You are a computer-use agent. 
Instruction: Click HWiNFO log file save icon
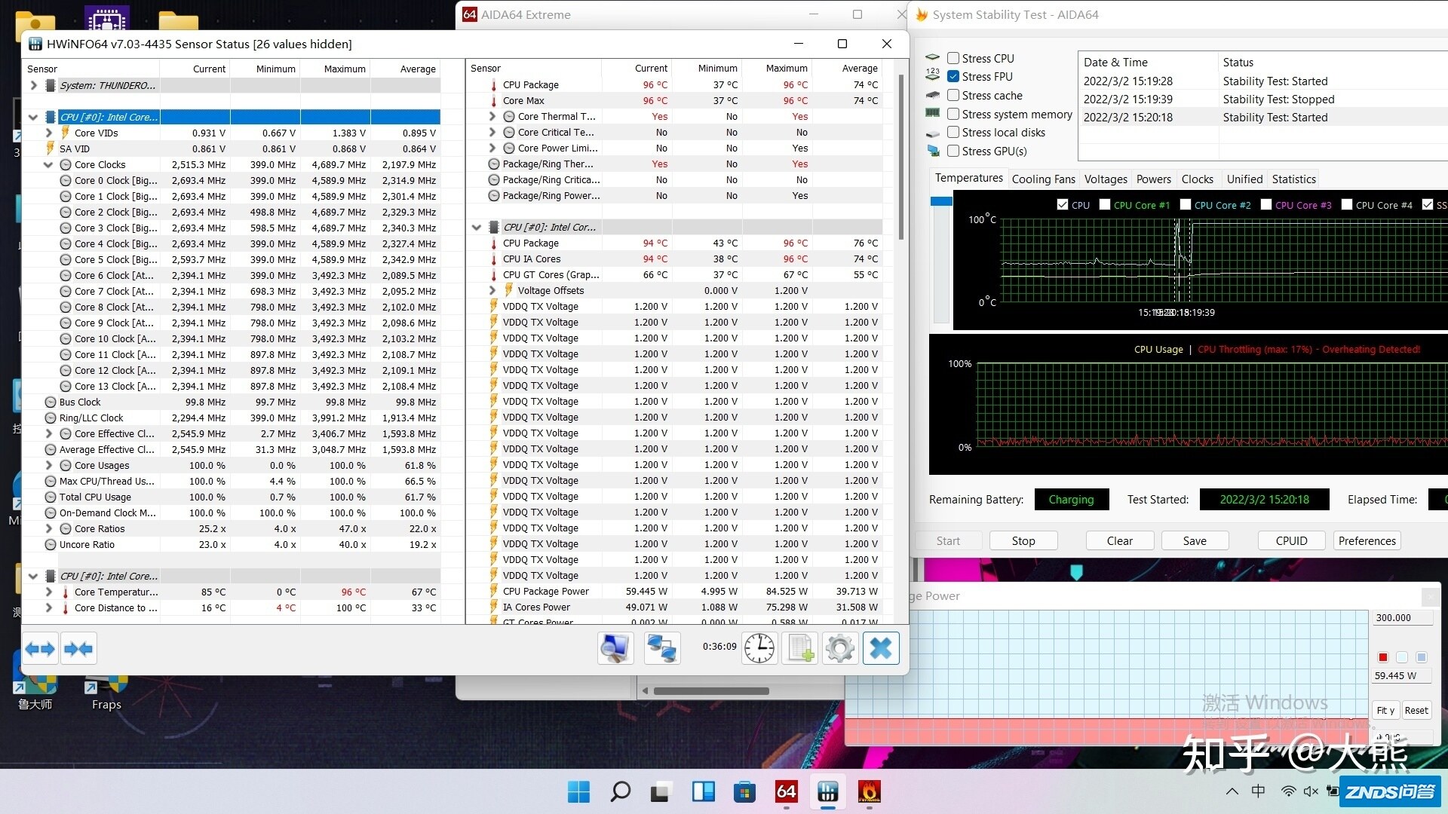click(x=800, y=648)
